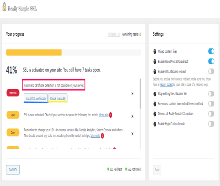The image size is (220, 186).
Task: Switch to the All tasks tab
Action: pos(114,34)
